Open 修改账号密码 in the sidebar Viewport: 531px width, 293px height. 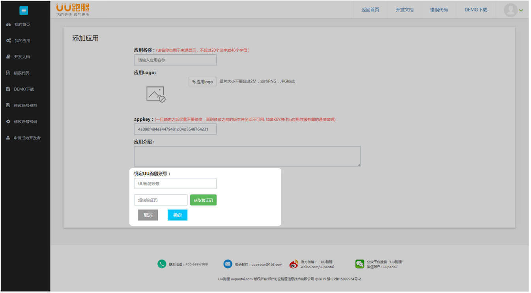point(25,121)
